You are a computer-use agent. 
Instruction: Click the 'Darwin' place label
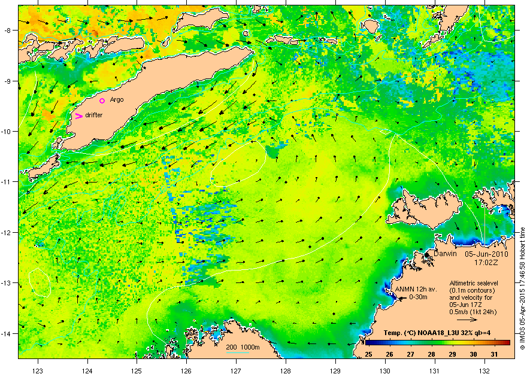coord(445,254)
